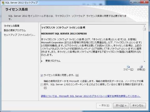Click MICROSOFT SQL SERVER 2012 EXPRESS heading
The image size is (150, 112).
point(64,34)
